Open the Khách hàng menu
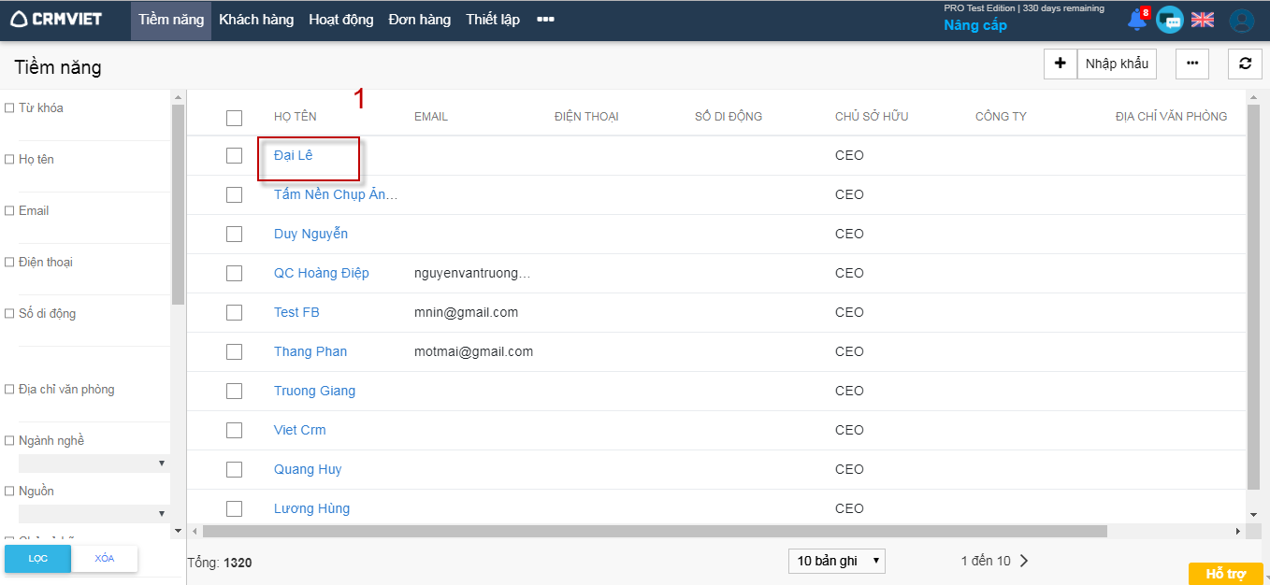 coord(256,20)
